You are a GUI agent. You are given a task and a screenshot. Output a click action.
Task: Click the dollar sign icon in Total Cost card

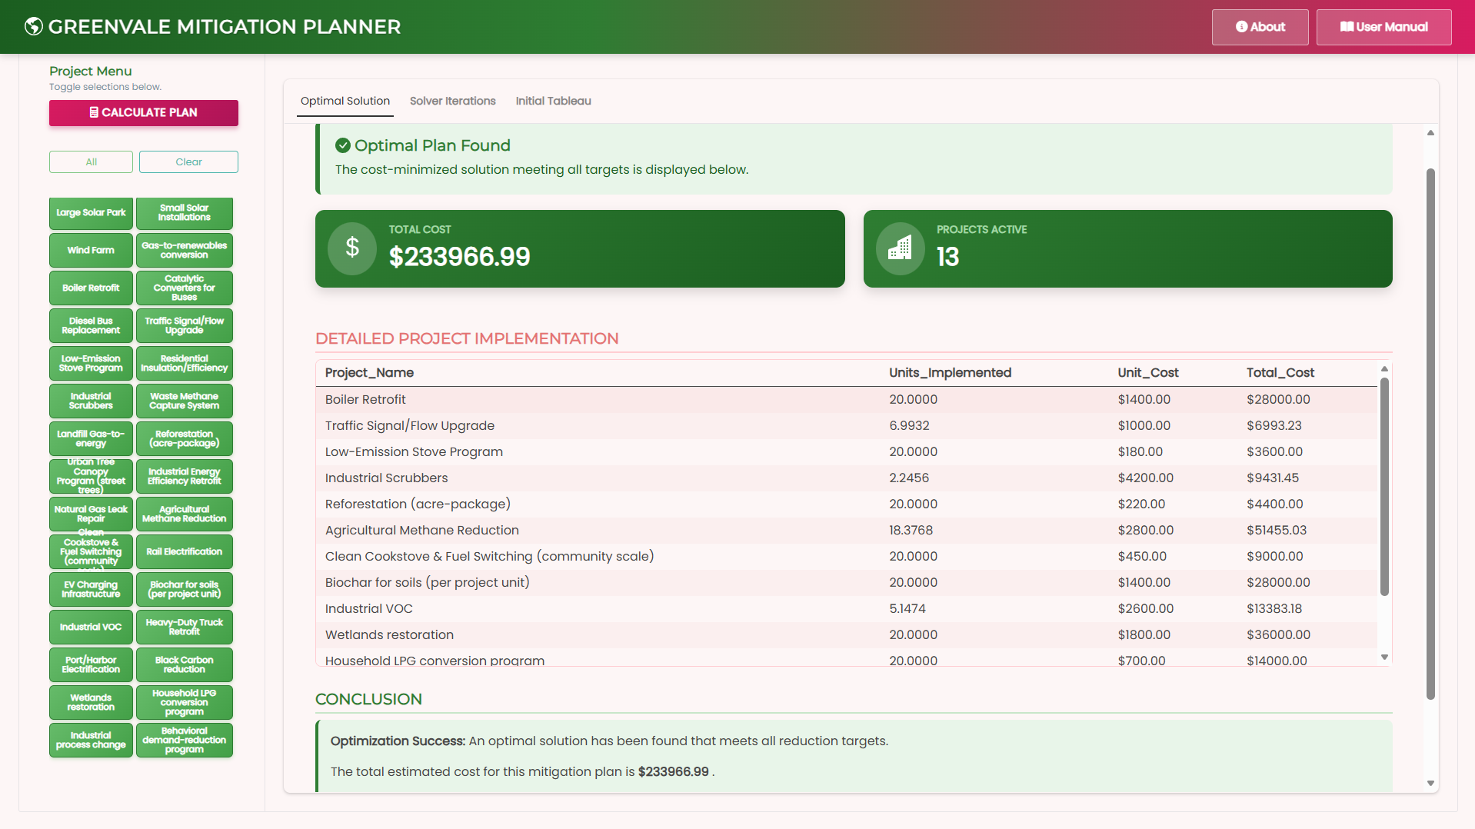[351, 248]
